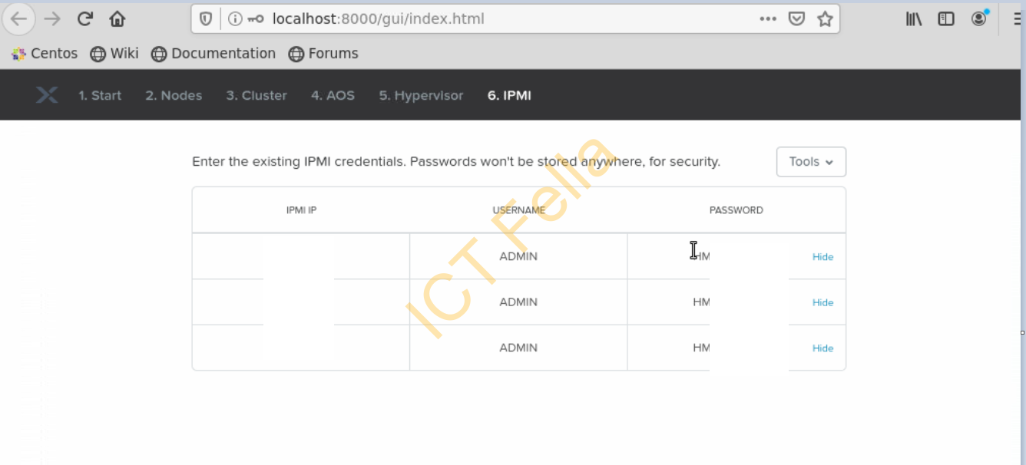Reload the page with the refresh icon
The width and height of the screenshot is (1026, 465).
click(x=85, y=19)
